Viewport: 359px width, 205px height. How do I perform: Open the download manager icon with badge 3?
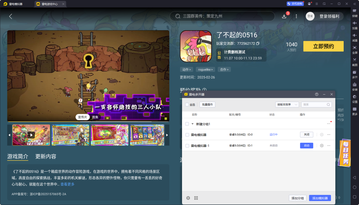tap(284, 16)
